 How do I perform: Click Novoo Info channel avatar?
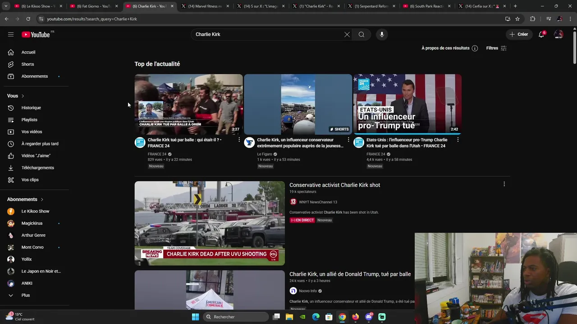click(293, 291)
